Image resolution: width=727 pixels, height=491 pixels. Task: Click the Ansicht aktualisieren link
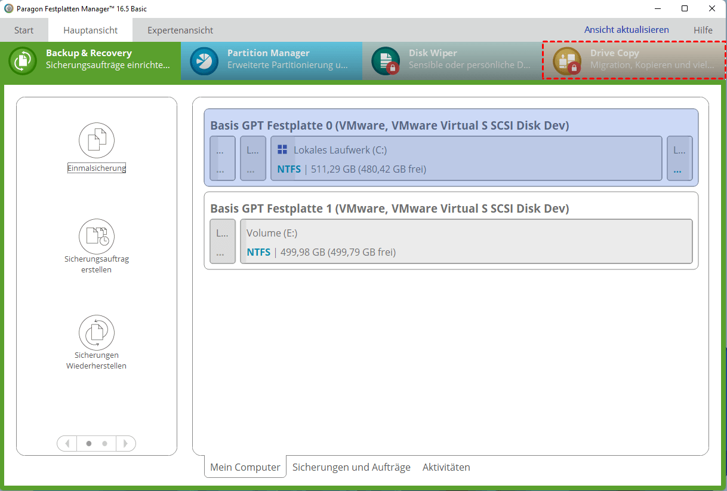coord(627,30)
